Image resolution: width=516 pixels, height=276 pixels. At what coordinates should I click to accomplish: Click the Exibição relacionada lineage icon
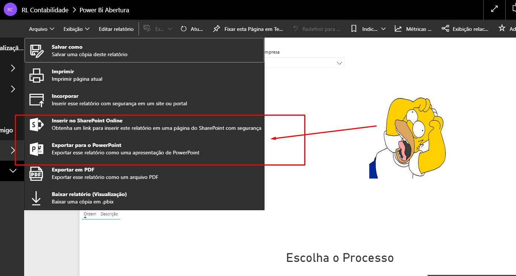tap(445, 29)
